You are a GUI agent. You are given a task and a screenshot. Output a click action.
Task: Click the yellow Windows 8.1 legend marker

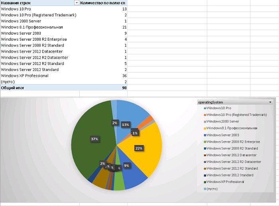click(x=205, y=128)
